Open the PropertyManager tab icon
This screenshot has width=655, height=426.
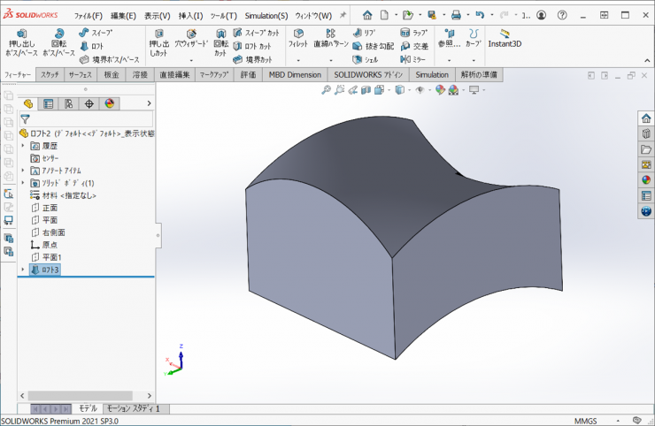[x=48, y=103]
